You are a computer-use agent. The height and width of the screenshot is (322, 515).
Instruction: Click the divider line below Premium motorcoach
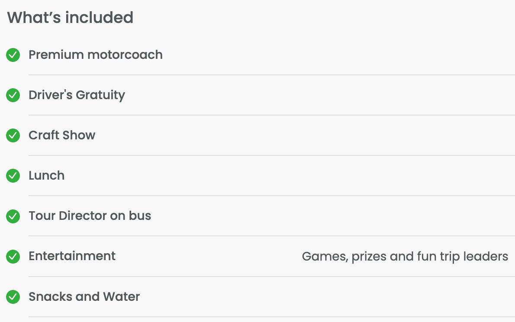271,75
